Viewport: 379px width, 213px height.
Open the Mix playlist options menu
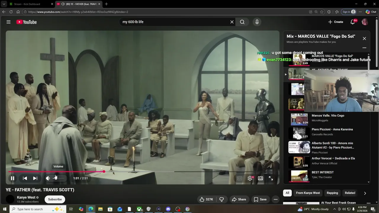pos(364,48)
